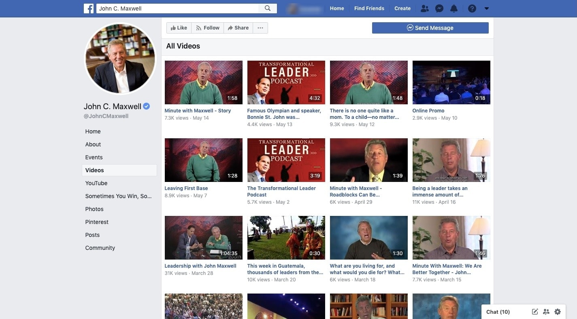577x319 pixels.
Task: Compose a new chat message icon
Action: click(535, 312)
